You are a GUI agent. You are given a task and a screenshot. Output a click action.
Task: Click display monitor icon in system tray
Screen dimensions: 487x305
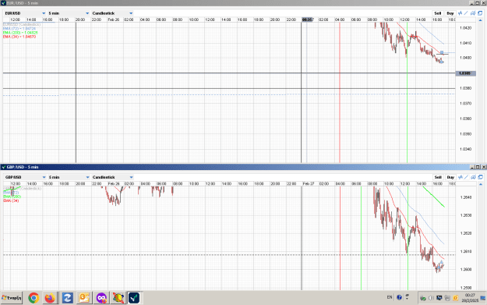(439, 298)
